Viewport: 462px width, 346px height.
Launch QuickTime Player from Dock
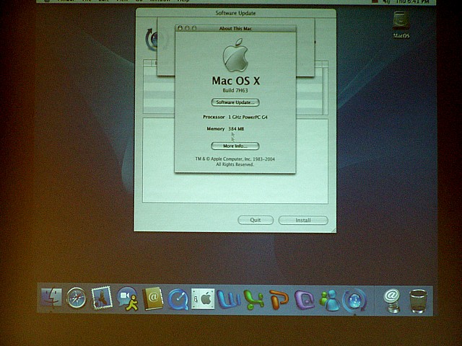tap(178, 299)
